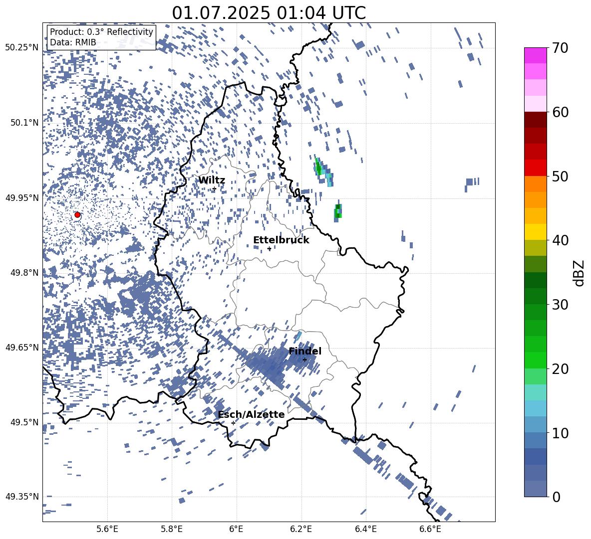Viewport: 591px width, 539px height.
Task: Click the colorbar 60 tick value
Action: click(560, 112)
